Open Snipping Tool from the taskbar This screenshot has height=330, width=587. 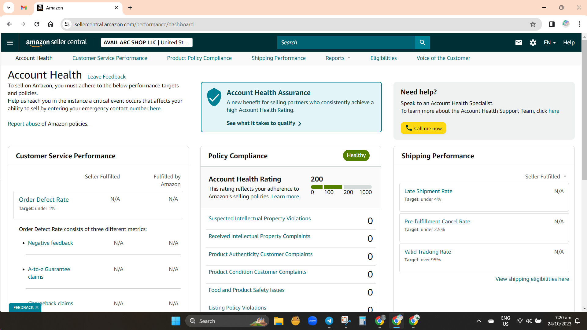tap(346, 321)
